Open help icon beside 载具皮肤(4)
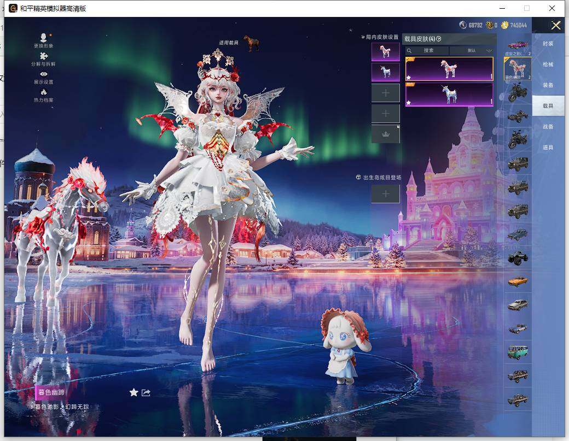 click(439, 39)
